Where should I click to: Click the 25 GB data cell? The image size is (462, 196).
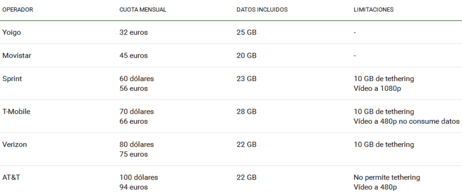click(x=246, y=32)
